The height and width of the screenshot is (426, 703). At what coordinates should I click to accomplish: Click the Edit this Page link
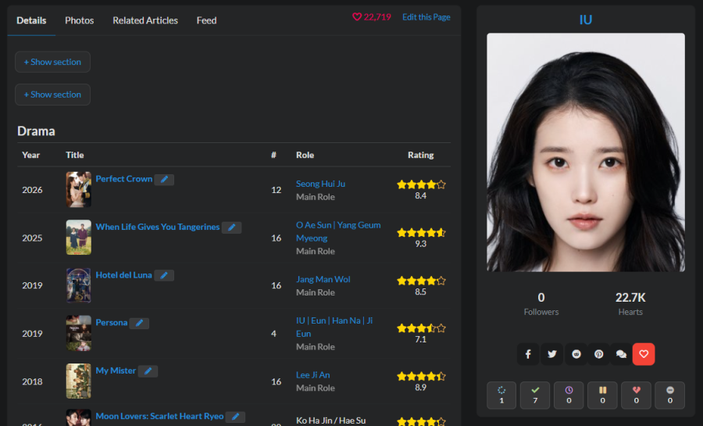(x=426, y=17)
